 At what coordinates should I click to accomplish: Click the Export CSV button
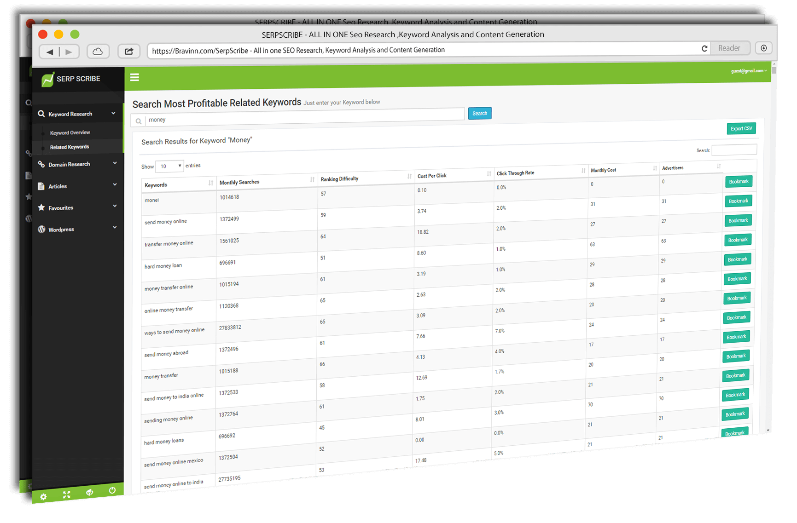[x=741, y=128]
